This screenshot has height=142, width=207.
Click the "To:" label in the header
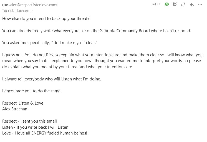pos(5,11)
